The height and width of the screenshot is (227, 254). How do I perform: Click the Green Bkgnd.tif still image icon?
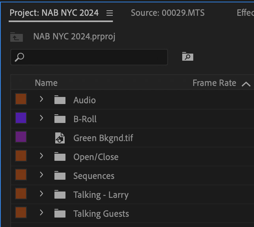pyautogui.click(x=60, y=138)
